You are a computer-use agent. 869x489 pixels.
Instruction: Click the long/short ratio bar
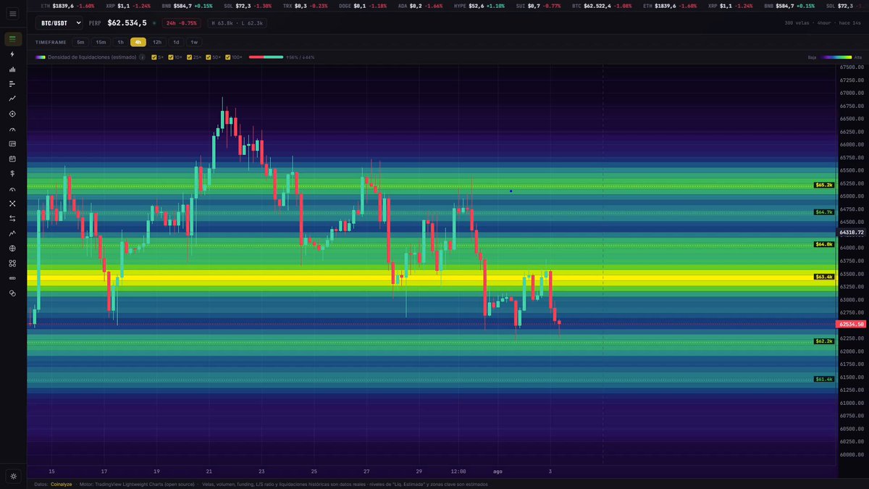[x=266, y=57]
